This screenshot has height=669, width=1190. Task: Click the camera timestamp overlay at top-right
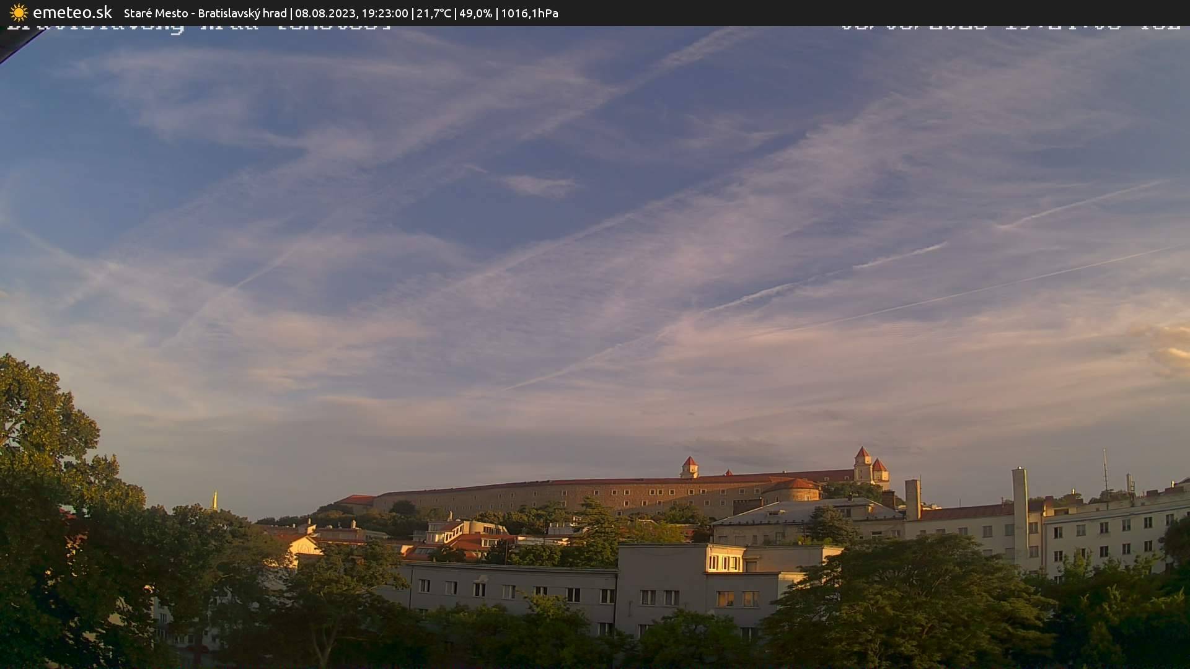(1010, 26)
